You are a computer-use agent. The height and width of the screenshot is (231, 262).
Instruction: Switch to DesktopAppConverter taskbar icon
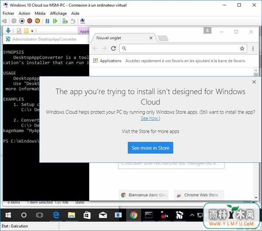click(179, 215)
